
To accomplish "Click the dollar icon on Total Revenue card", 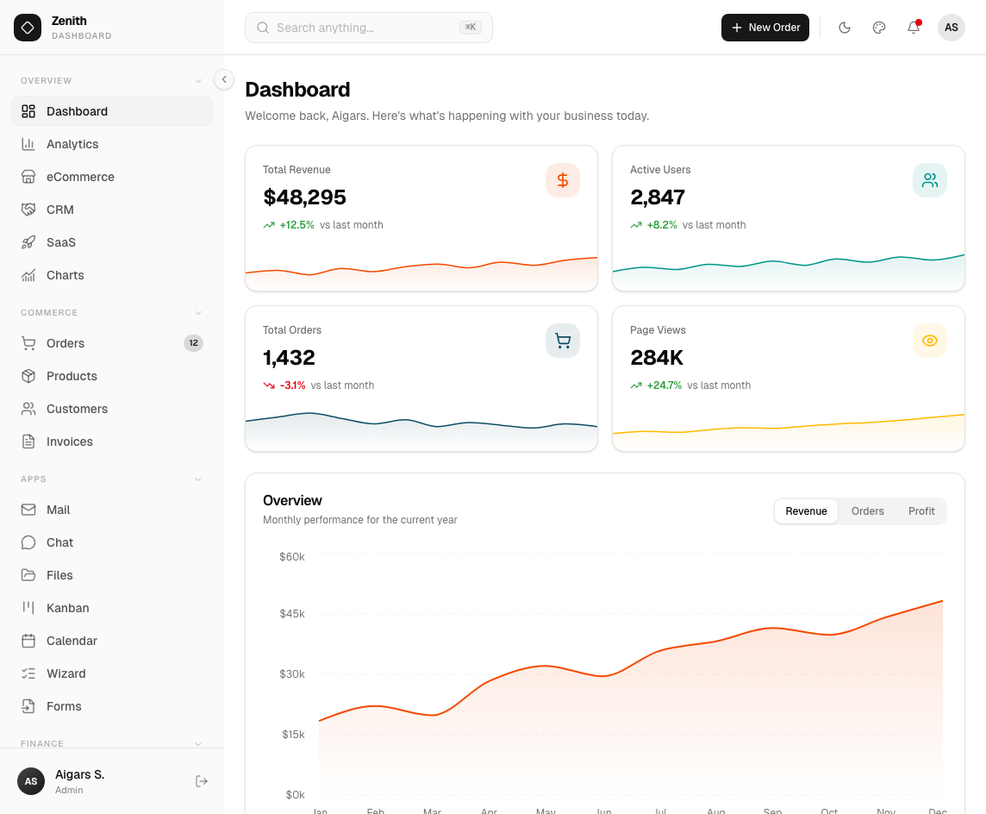I will tap(563, 180).
